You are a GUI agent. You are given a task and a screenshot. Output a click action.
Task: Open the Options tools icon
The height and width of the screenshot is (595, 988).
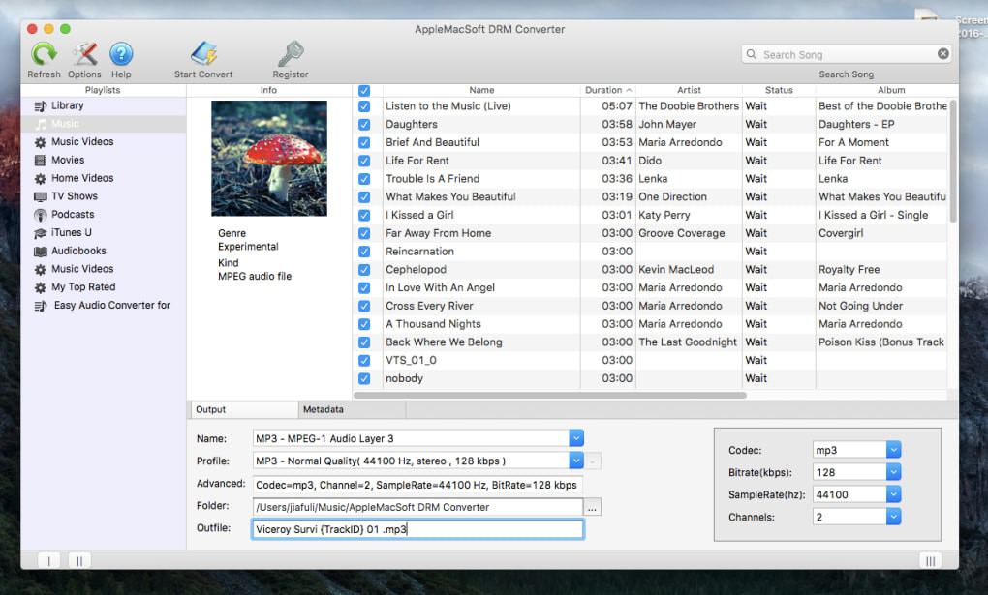[84, 55]
